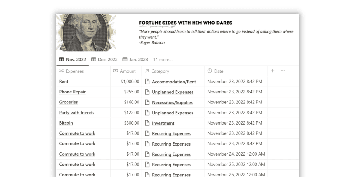Select the $255.00 amount cell
Image resolution: width=354 pixels, height=177 pixels.
tap(126, 92)
